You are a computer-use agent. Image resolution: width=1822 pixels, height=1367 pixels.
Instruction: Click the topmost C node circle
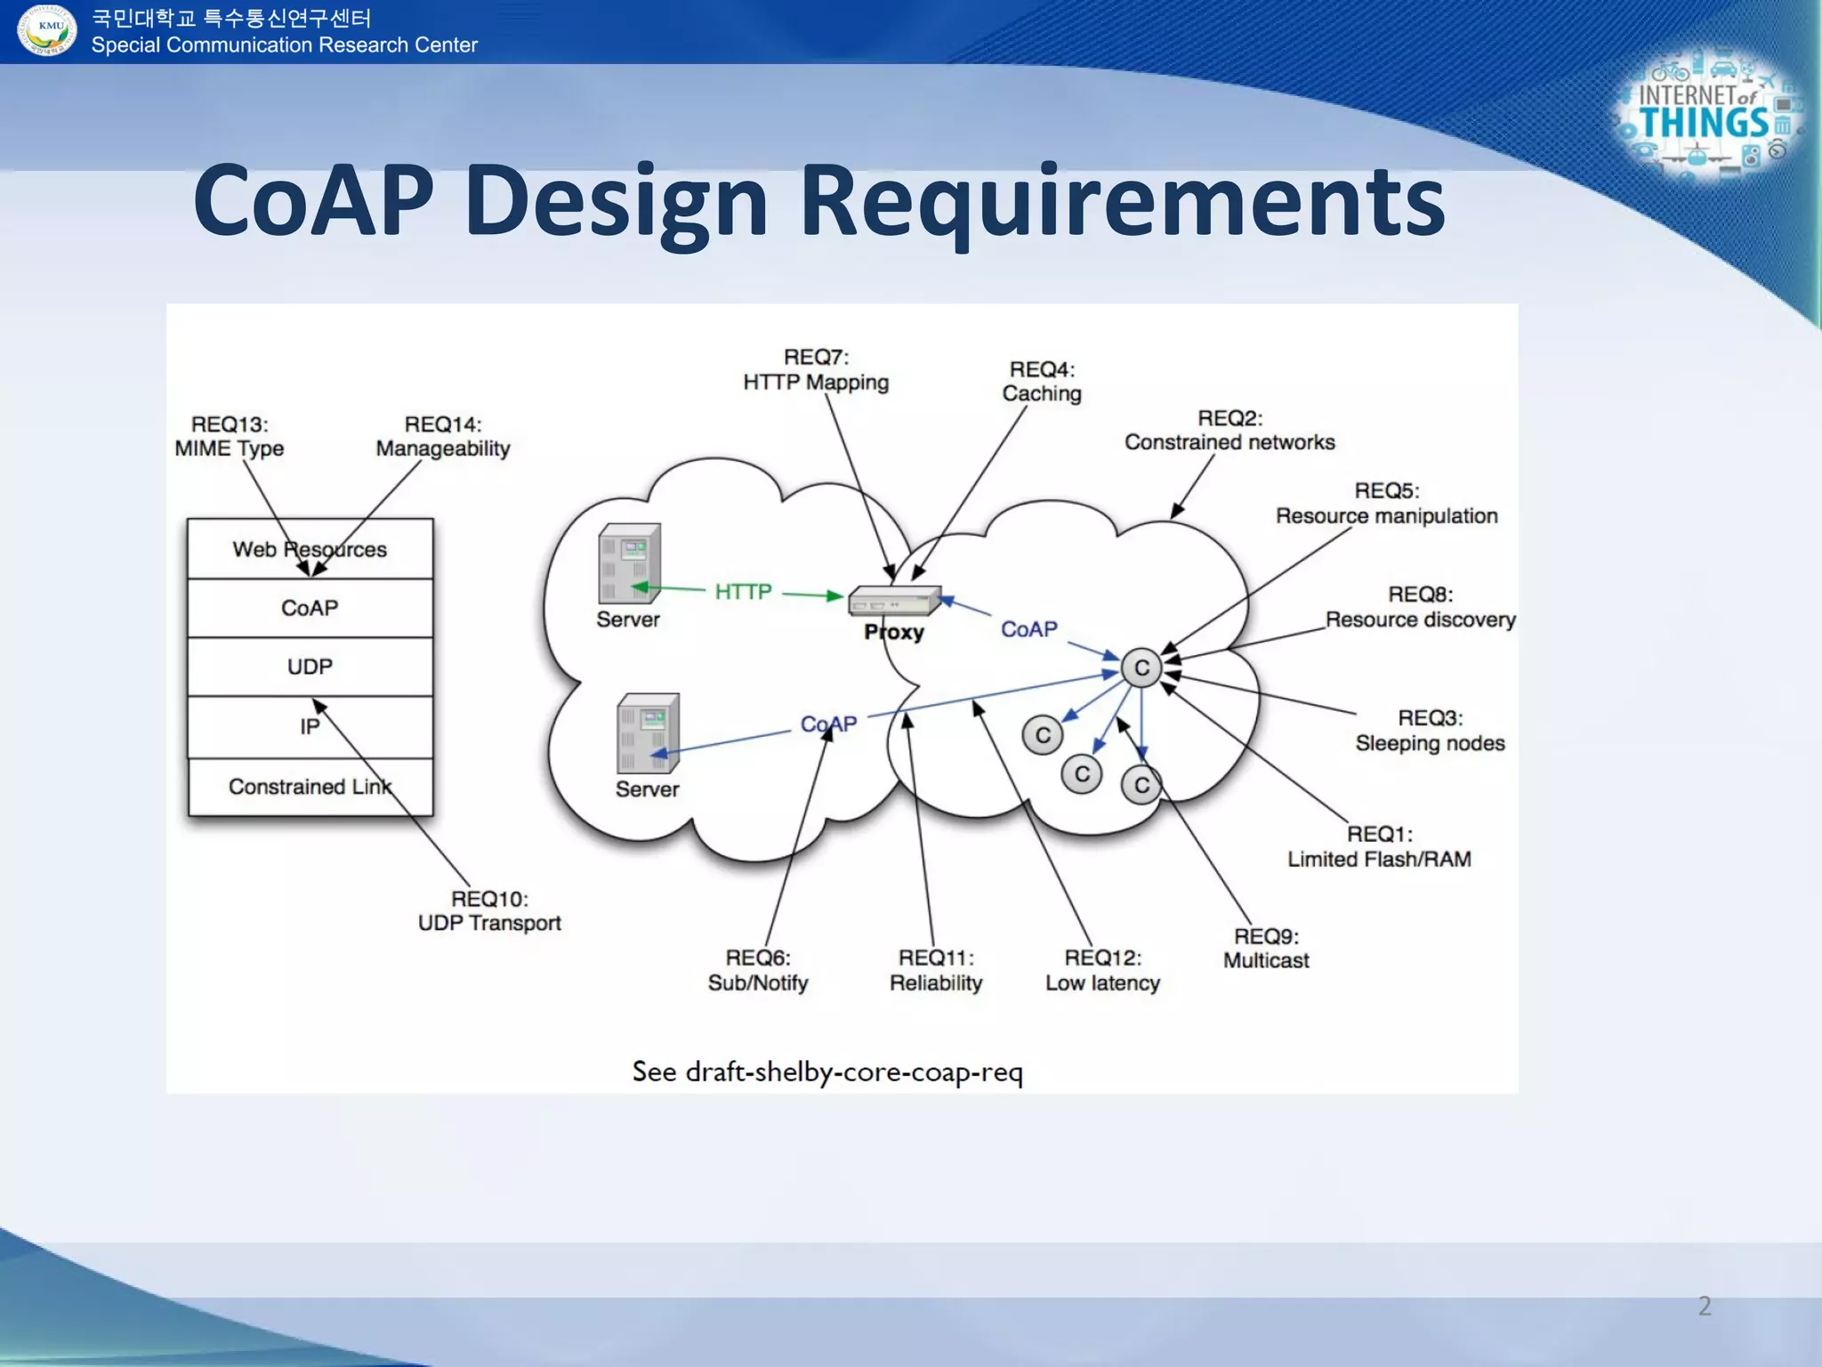[1141, 667]
